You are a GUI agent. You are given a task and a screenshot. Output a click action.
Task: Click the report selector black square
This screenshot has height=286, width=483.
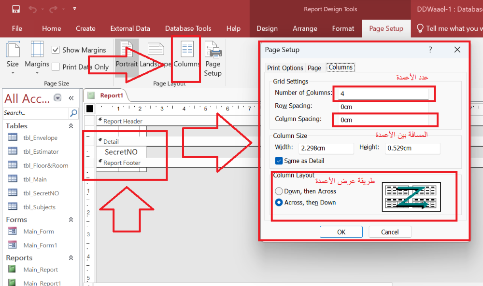pyautogui.click(x=90, y=109)
